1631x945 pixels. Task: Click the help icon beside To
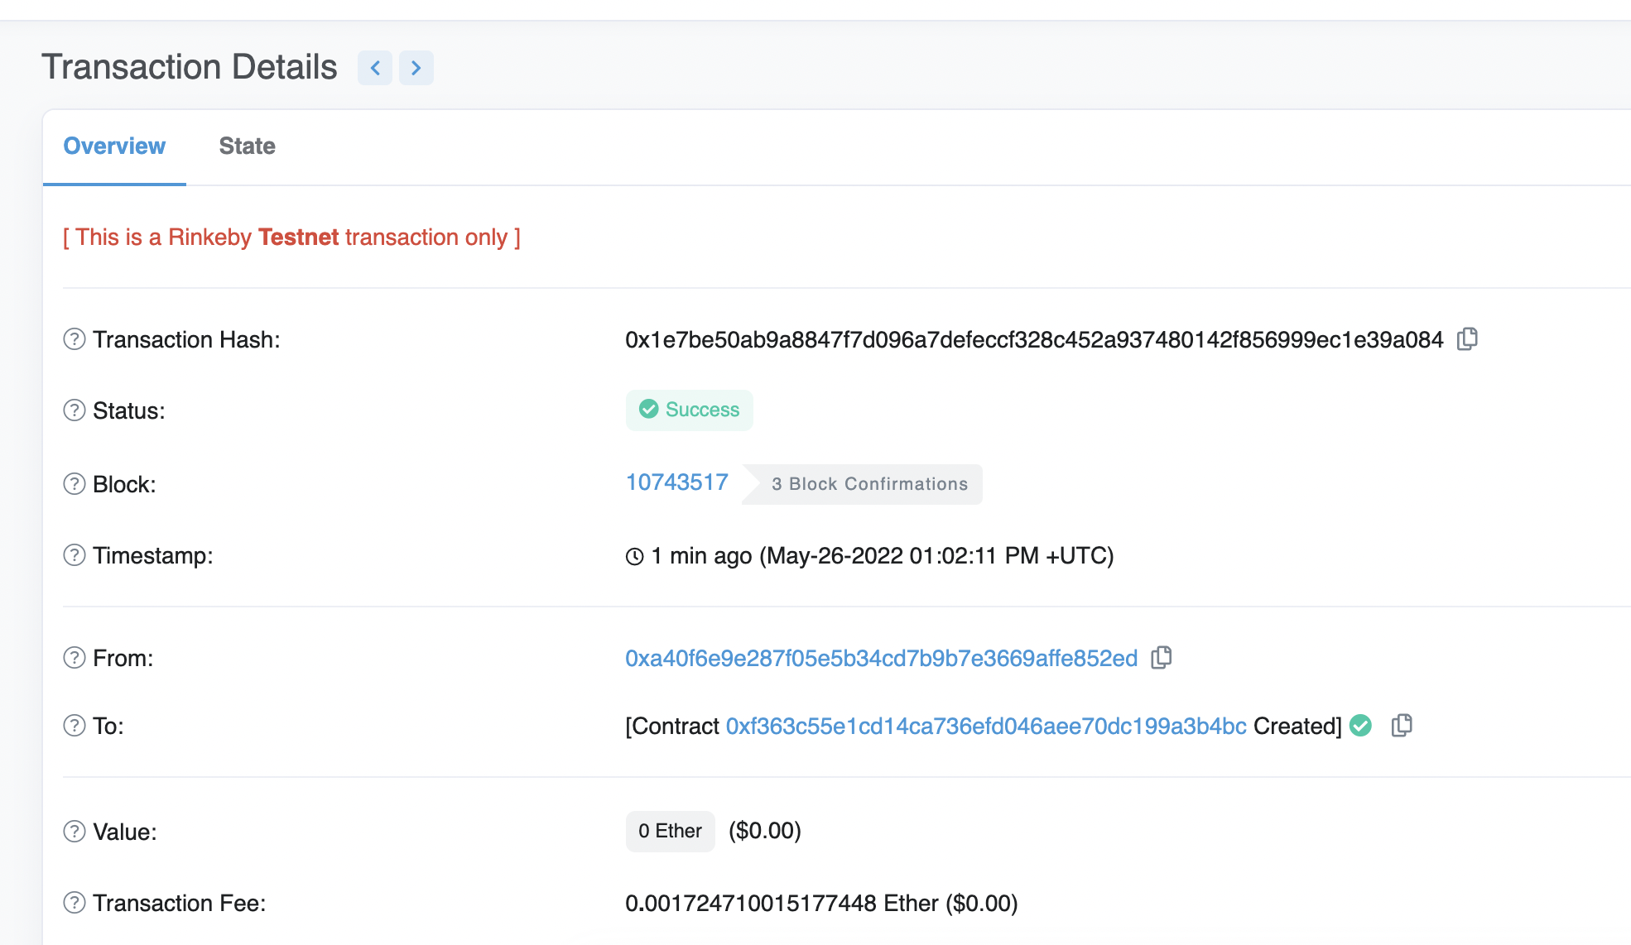point(75,726)
